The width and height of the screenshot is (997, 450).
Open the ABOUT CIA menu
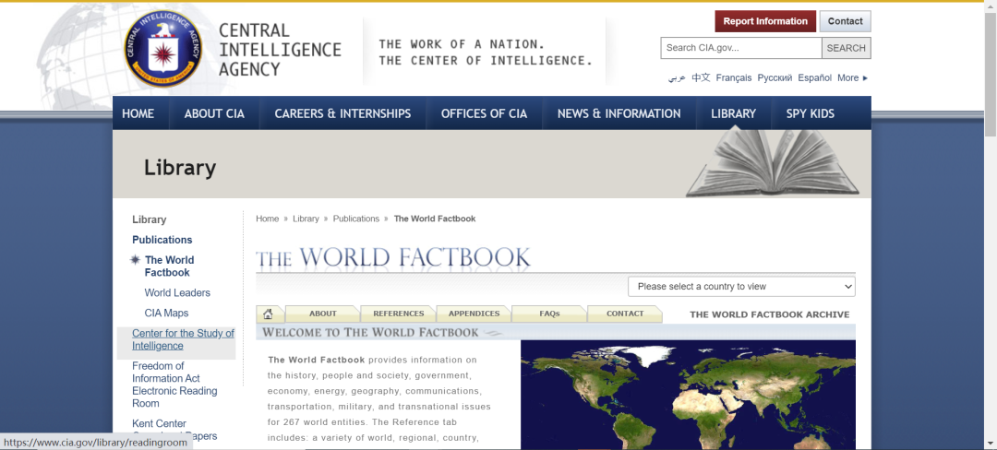[214, 113]
